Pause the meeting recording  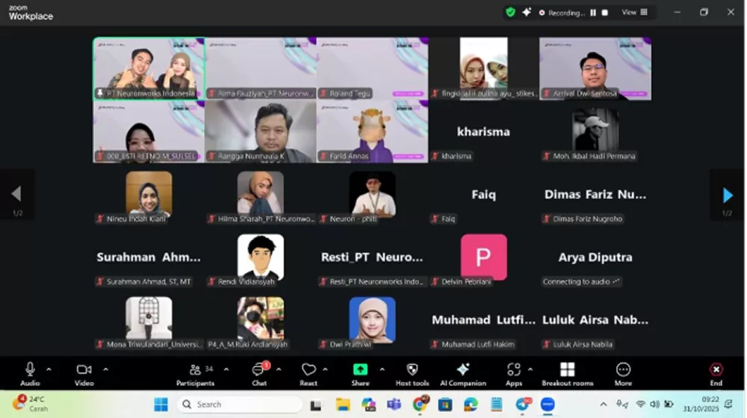[593, 13]
